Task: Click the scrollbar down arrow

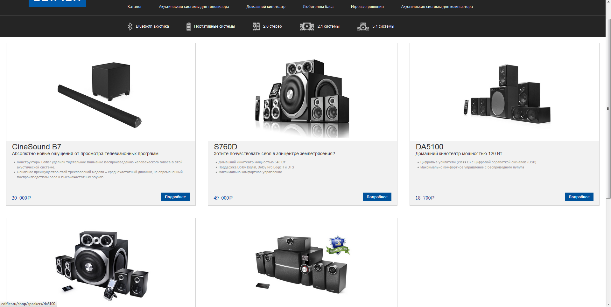Action: click(x=608, y=304)
